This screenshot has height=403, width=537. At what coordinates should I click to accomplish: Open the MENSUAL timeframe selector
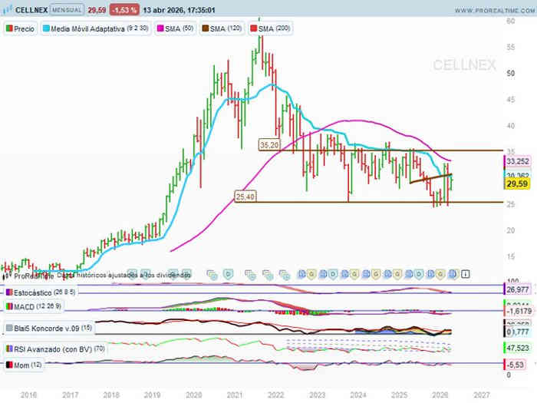coord(67,11)
